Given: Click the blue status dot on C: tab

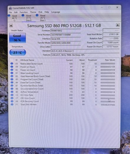Looking at the screenshot, I should coord(9,16).
